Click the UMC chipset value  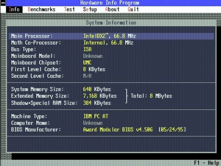coord(87,63)
